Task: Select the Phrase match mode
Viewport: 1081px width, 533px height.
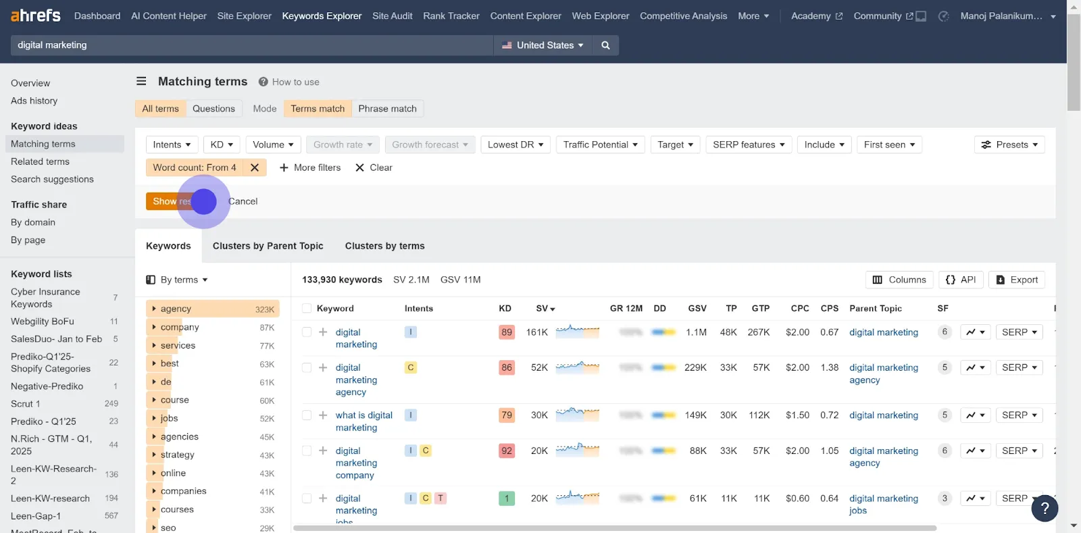Action: pyautogui.click(x=388, y=109)
